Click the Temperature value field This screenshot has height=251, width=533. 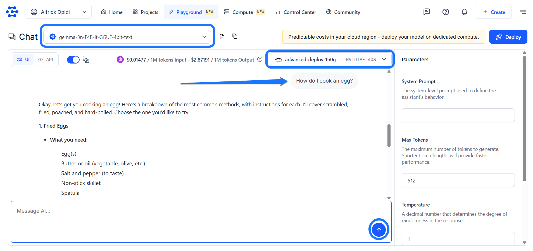tap(458, 239)
